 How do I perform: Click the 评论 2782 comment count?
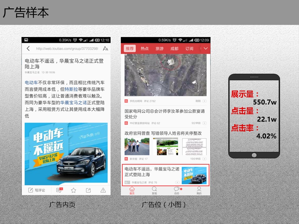coord(150,101)
